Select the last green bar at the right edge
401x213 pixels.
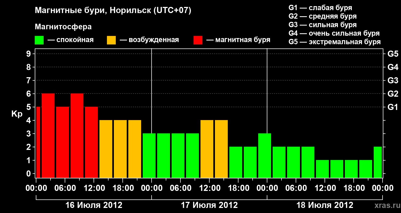click(378, 162)
